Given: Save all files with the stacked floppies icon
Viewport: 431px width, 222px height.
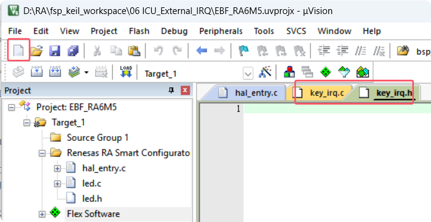Looking at the screenshot, I should tap(73, 51).
